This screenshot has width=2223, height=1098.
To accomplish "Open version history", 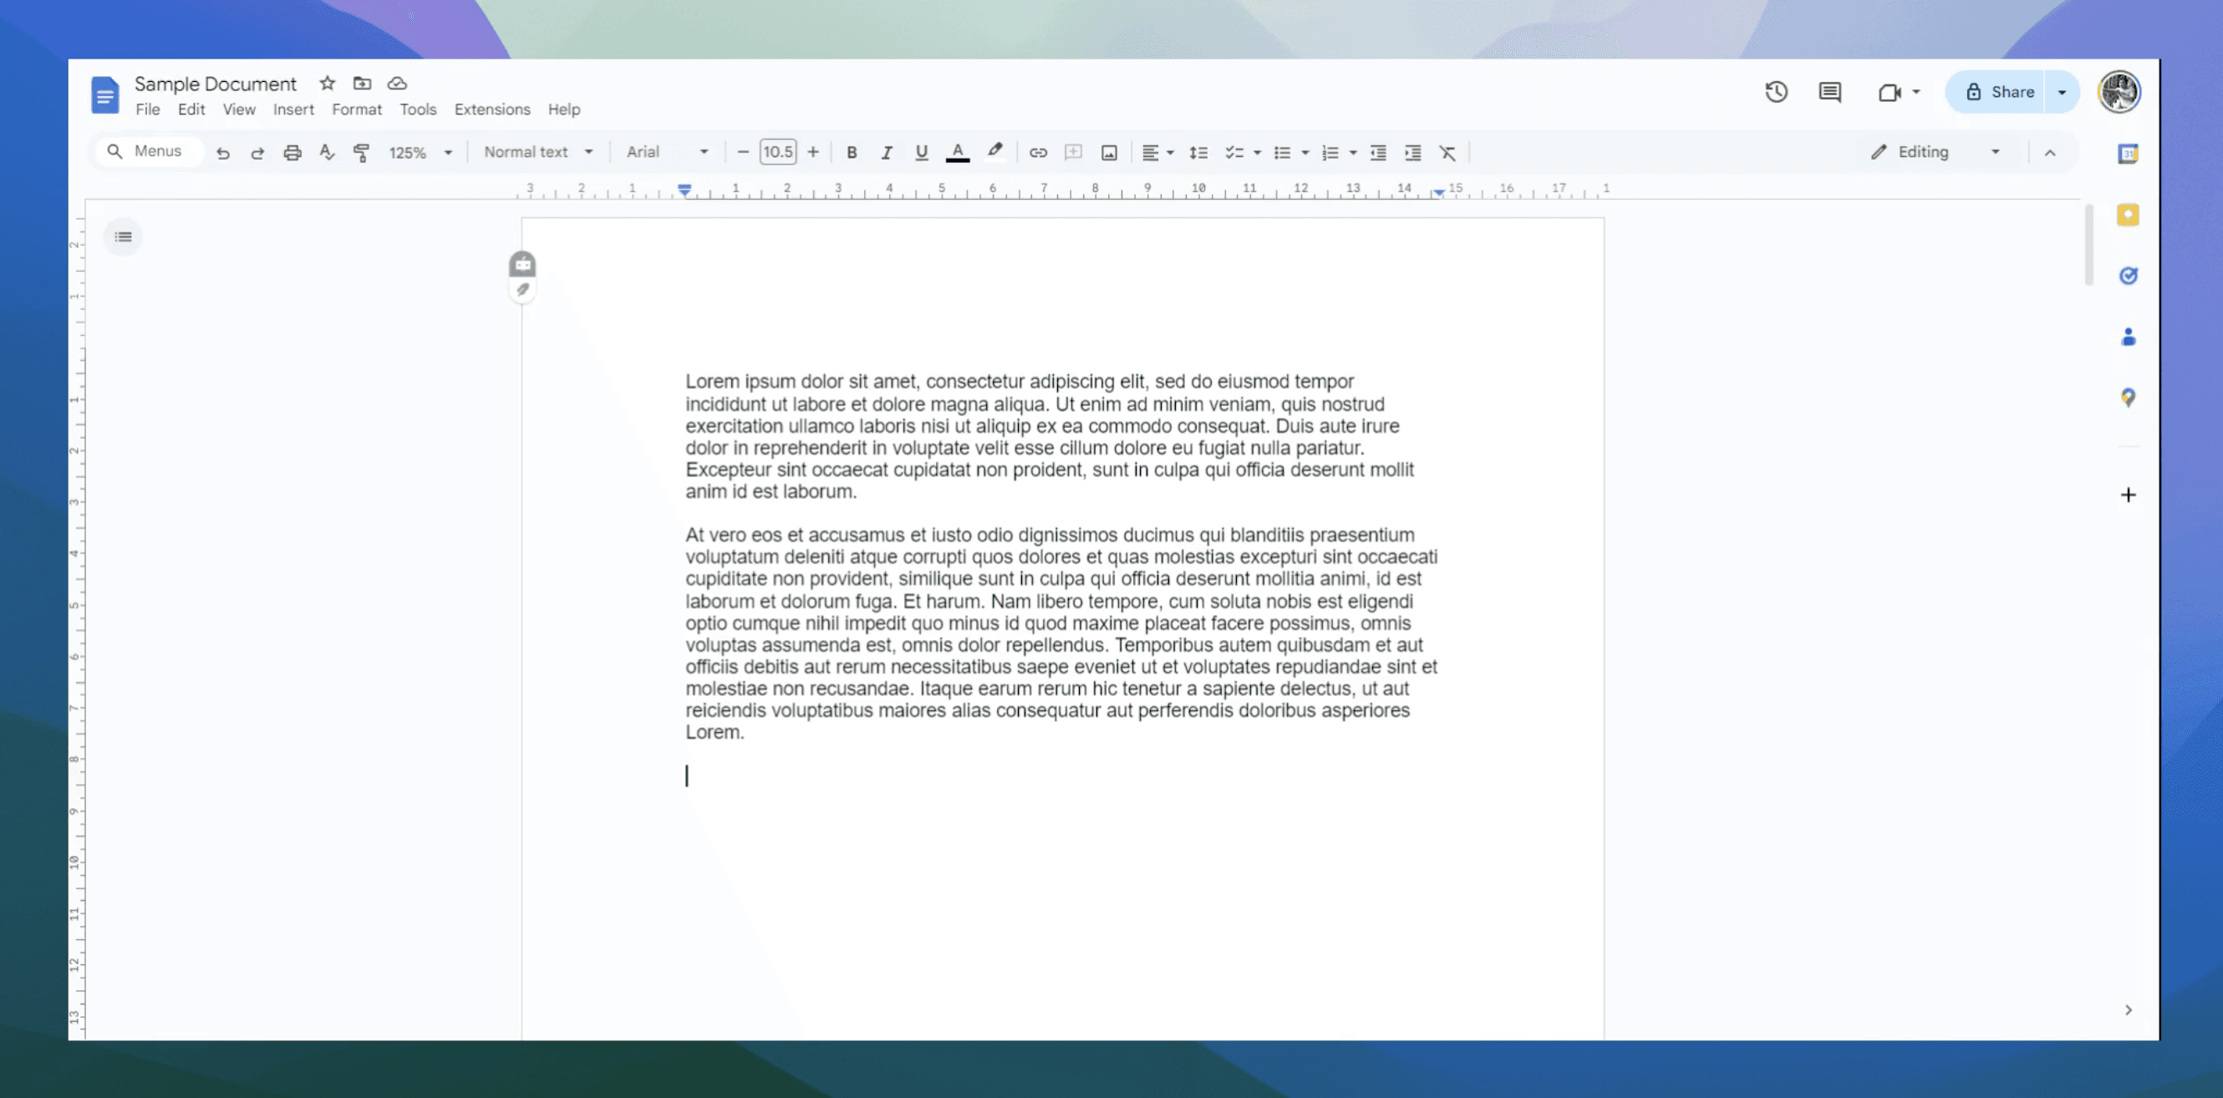I will pyautogui.click(x=1777, y=91).
